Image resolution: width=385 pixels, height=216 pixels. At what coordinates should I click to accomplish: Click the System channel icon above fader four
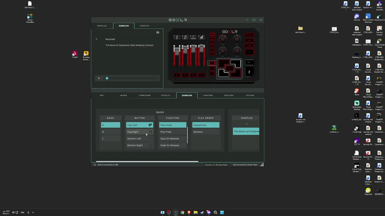coord(202,37)
